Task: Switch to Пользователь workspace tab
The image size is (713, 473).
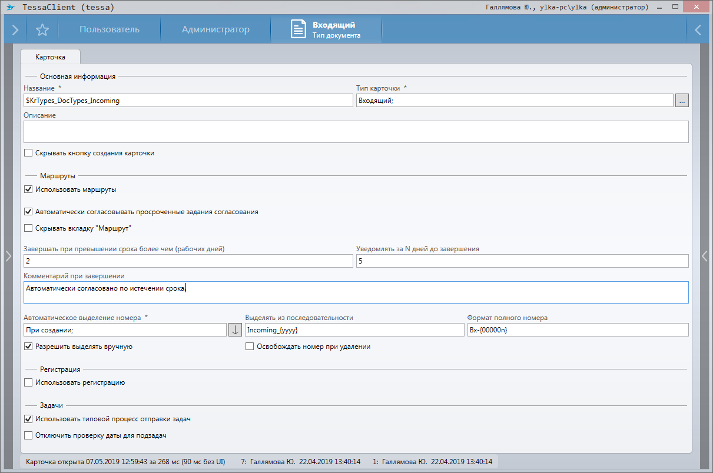Action: 110,29
